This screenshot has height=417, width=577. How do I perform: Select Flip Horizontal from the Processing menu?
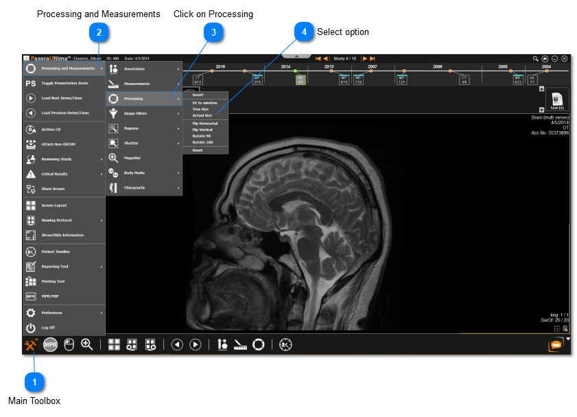(x=205, y=123)
